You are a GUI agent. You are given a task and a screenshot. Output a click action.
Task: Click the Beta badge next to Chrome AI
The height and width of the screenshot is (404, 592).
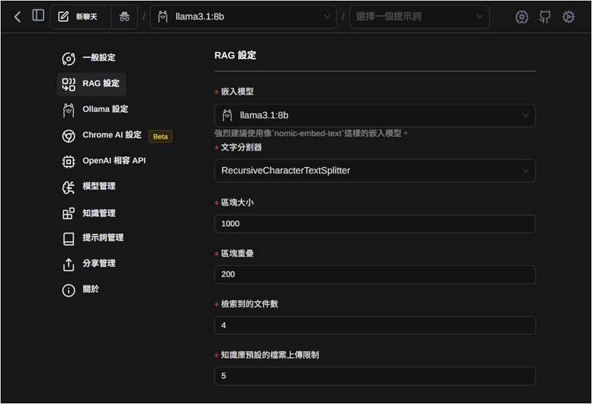(161, 137)
